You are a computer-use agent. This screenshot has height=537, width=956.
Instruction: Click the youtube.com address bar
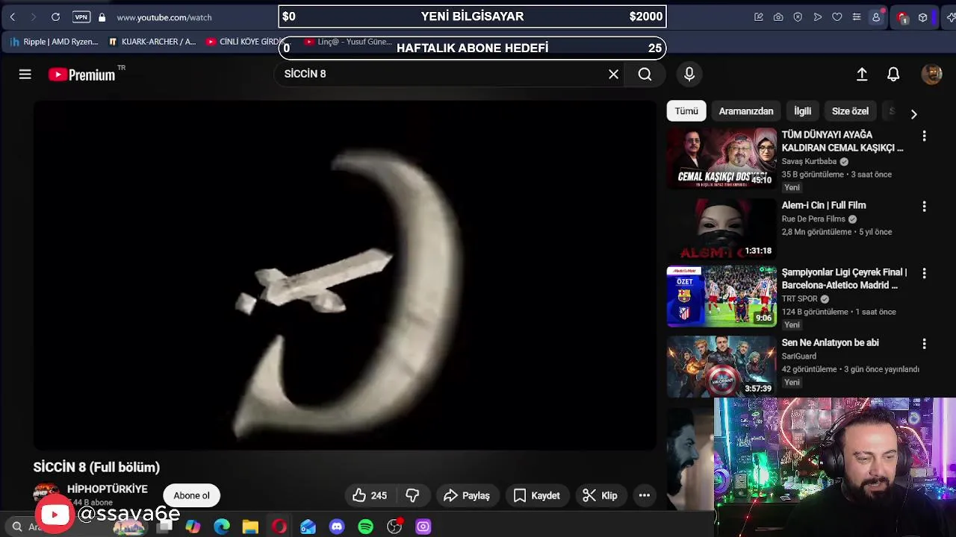[x=164, y=16]
